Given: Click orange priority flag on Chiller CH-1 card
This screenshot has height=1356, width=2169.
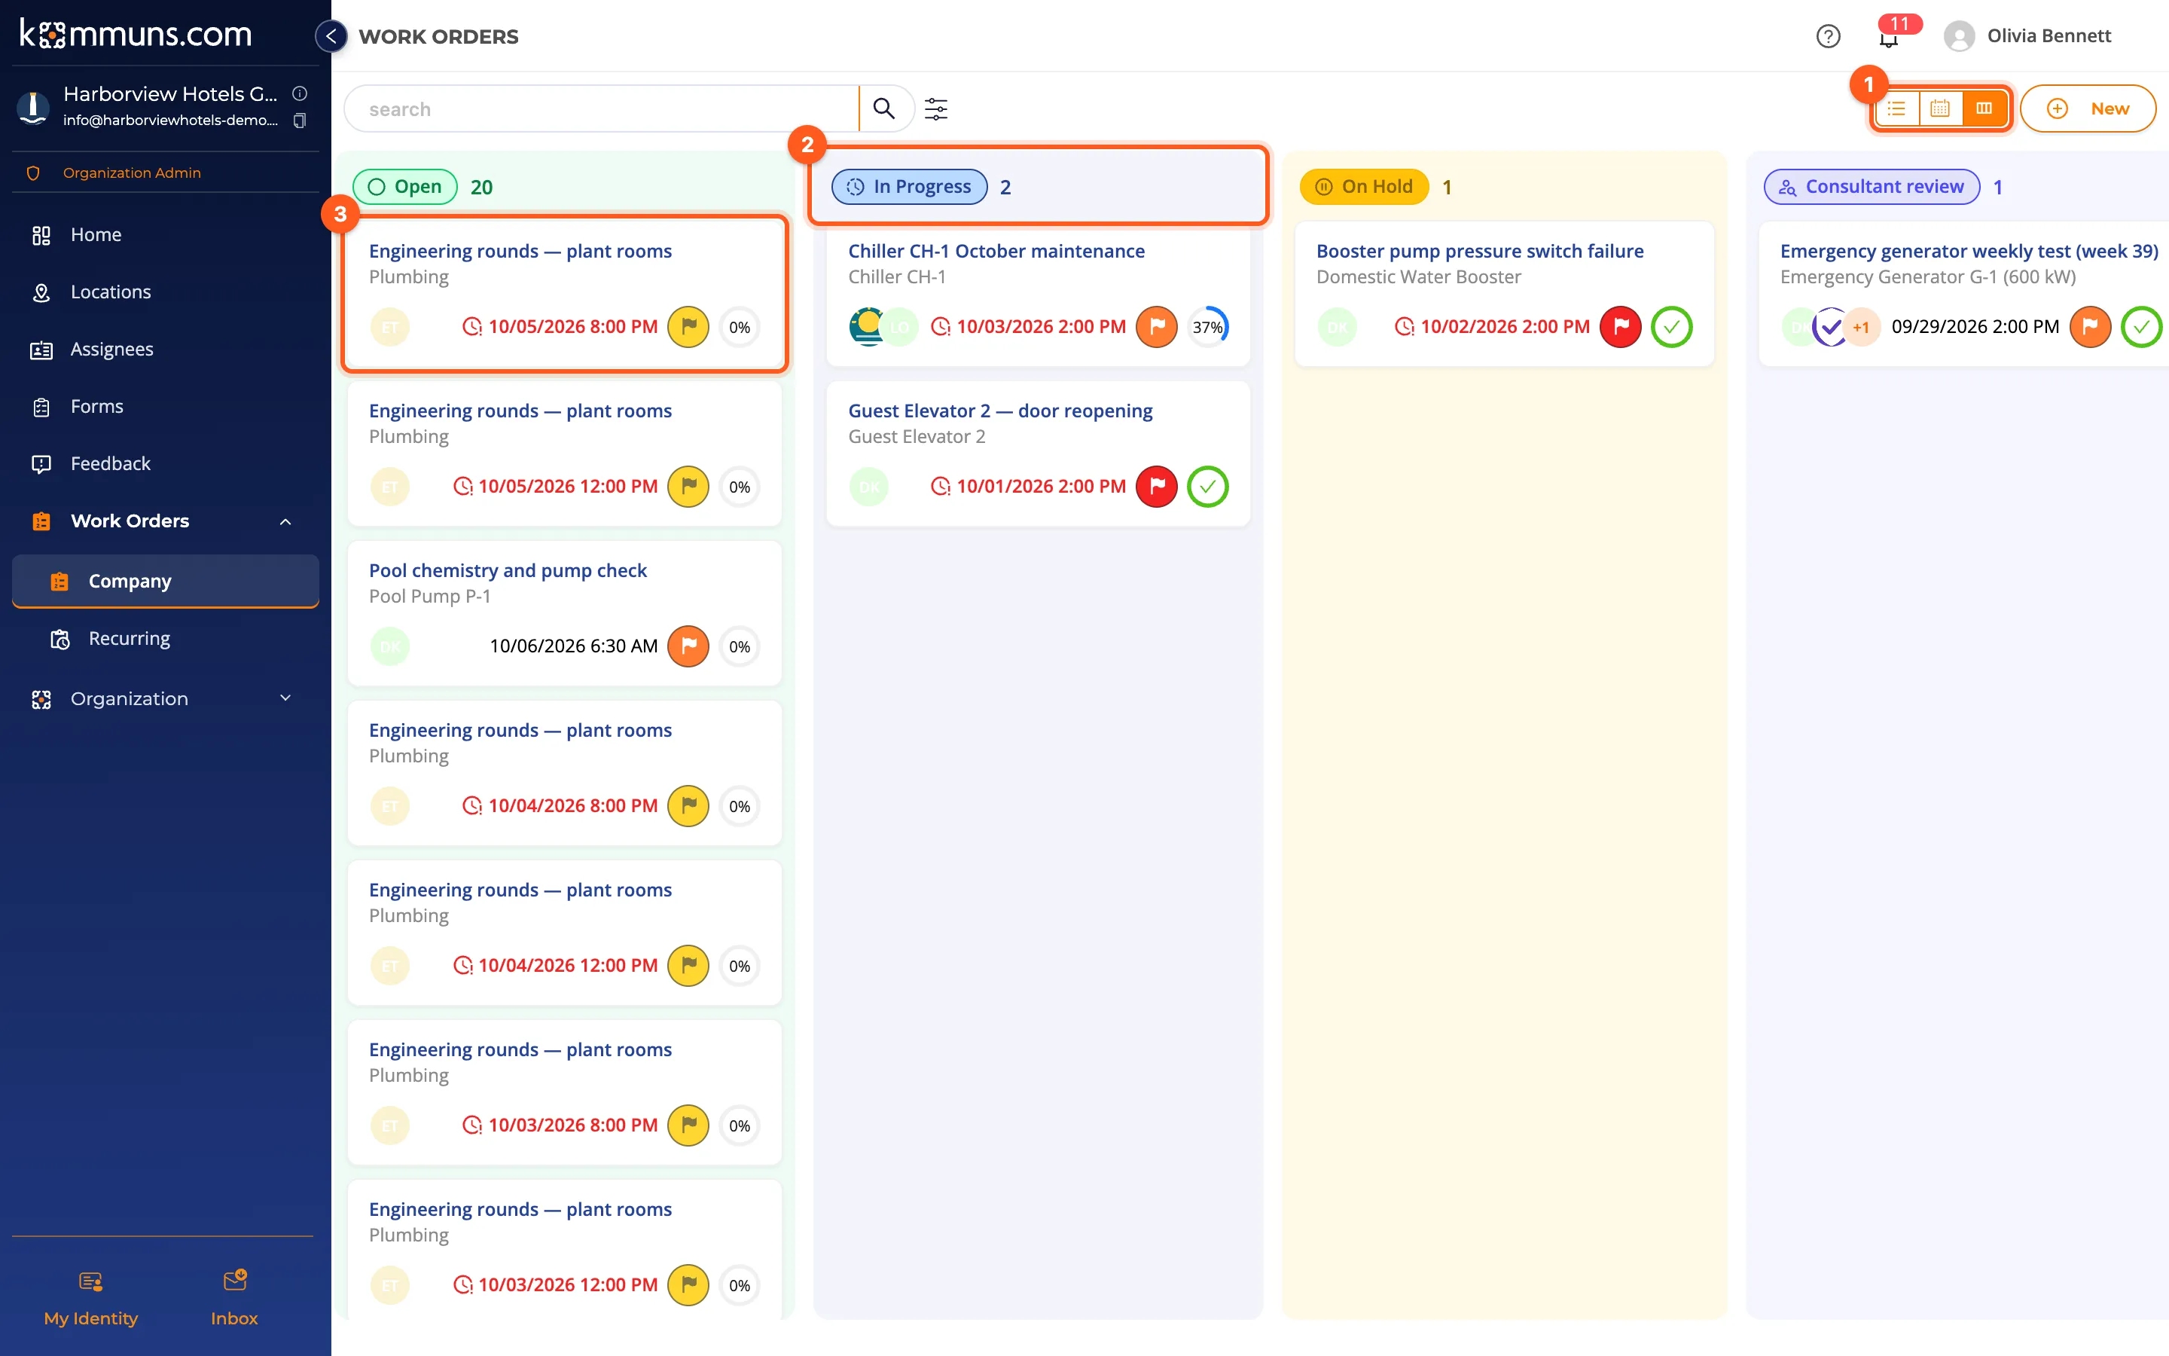Looking at the screenshot, I should (1156, 326).
